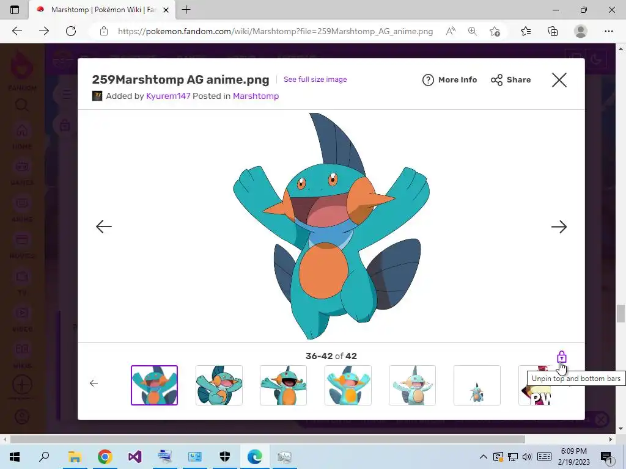Open the Marshtomp article link
The width and height of the screenshot is (626, 469).
point(256,96)
